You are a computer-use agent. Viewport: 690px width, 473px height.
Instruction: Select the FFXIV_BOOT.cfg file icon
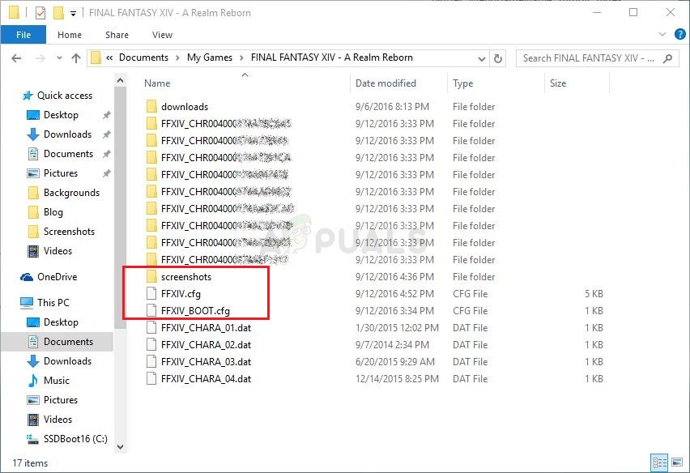coord(151,311)
